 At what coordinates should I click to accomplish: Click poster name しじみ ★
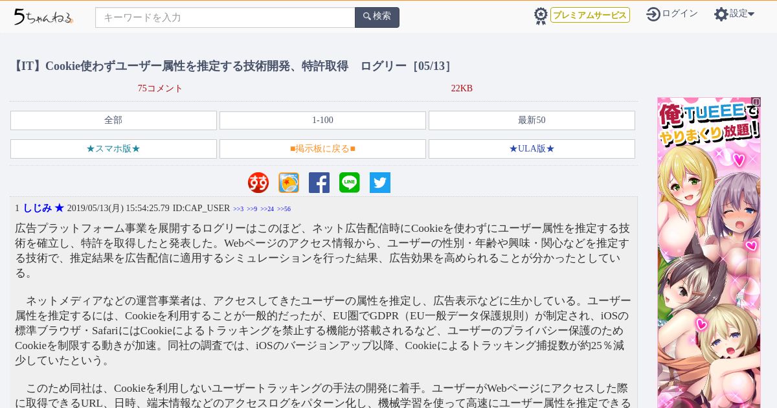click(43, 208)
